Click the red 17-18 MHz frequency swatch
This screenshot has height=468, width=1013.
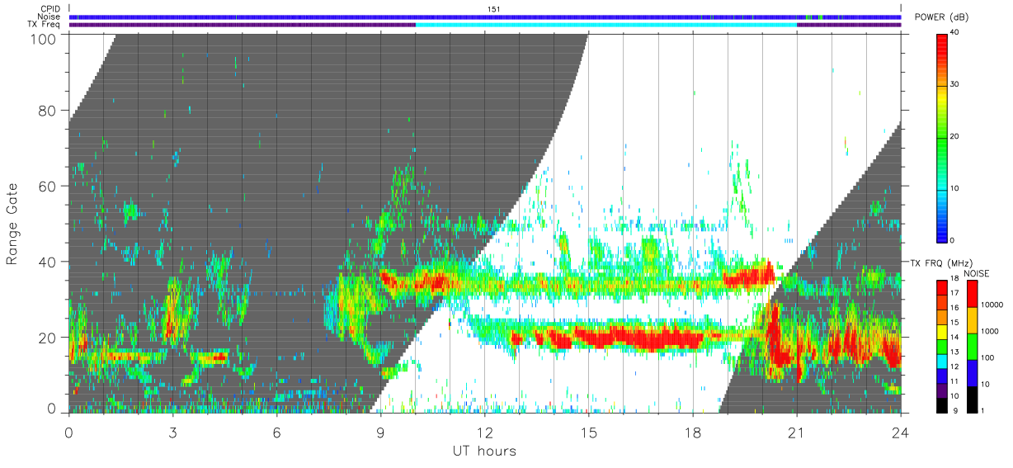coord(942,288)
